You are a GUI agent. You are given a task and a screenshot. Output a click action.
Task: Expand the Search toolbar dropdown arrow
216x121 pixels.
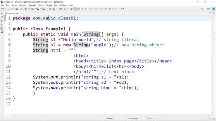point(67,9)
